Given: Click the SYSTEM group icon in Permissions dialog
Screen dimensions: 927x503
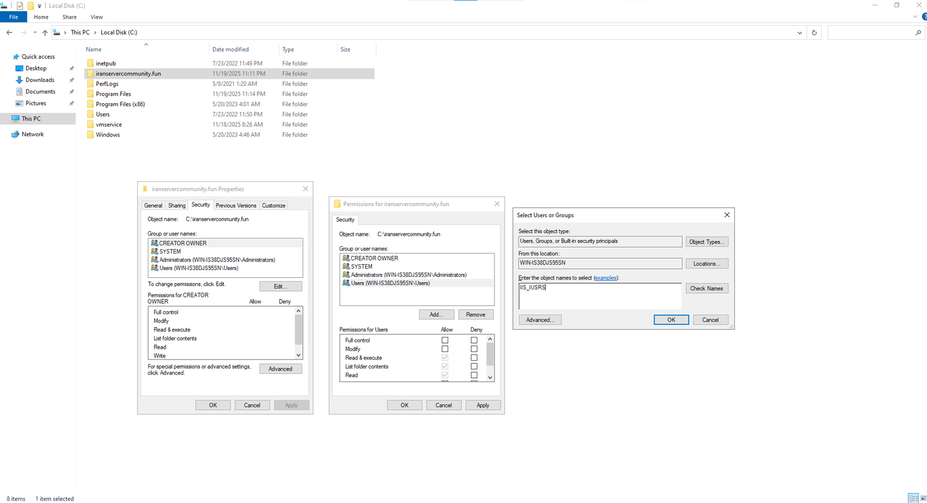Looking at the screenshot, I should pos(346,267).
